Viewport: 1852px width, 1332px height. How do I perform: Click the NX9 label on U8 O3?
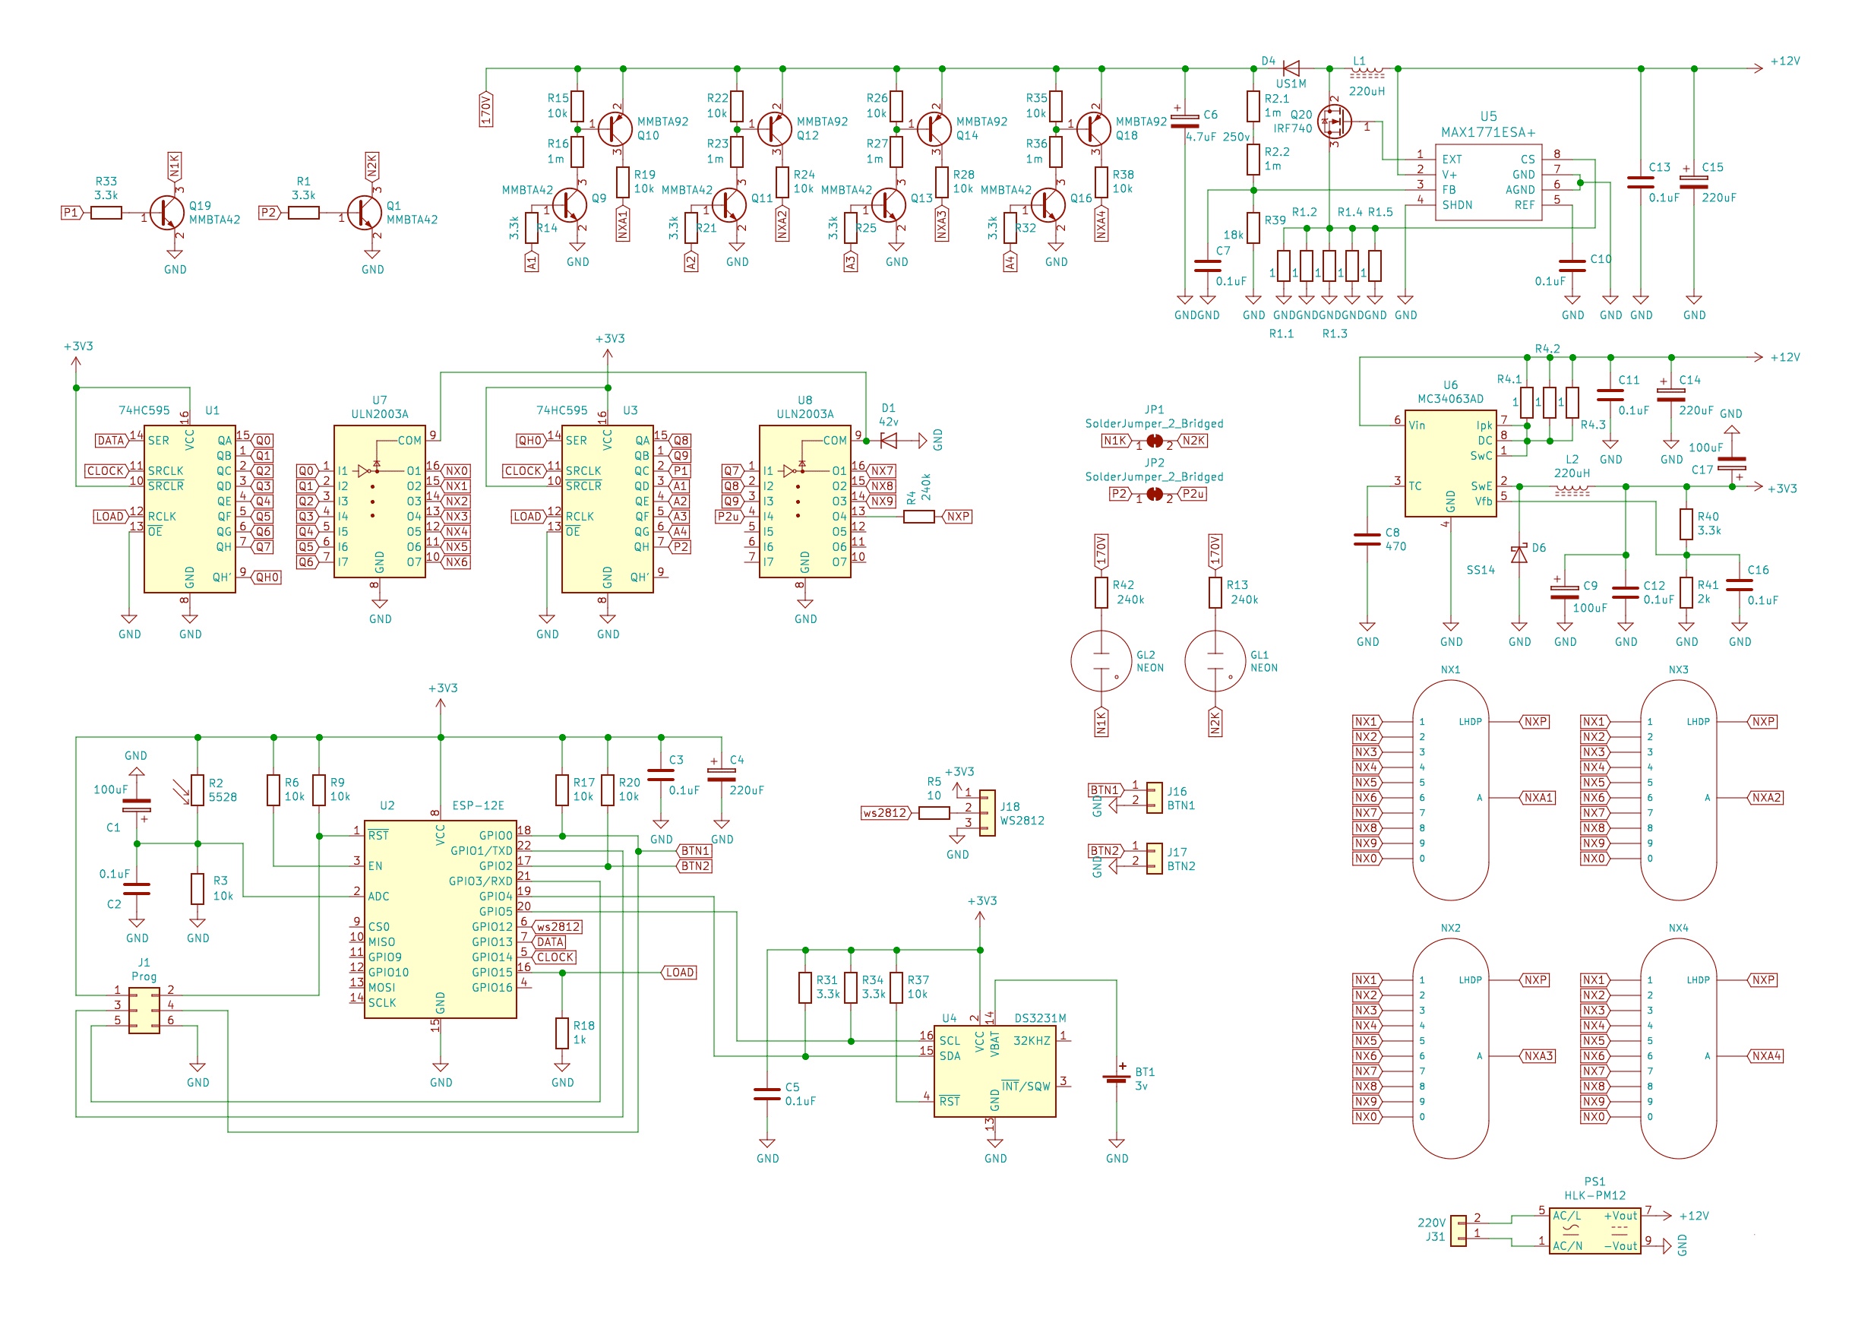click(x=881, y=501)
